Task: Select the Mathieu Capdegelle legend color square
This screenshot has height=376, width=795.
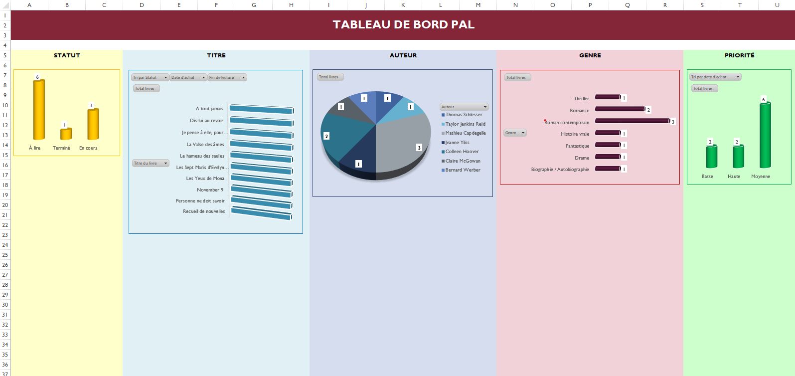Action: [443, 134]
